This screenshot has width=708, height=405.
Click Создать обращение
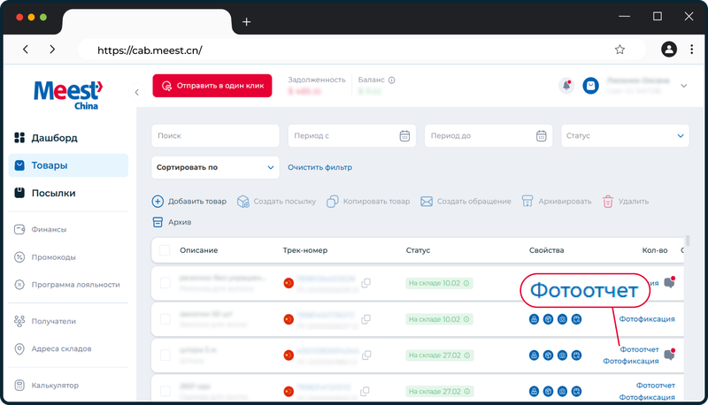(466, 201)
